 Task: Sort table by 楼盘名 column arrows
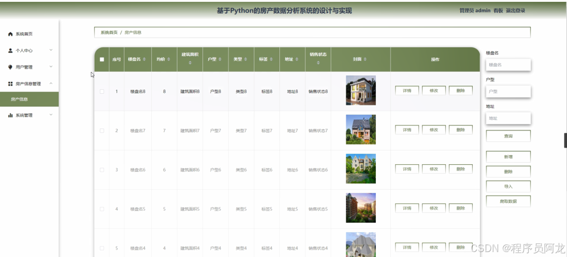(x=145, y=60)
